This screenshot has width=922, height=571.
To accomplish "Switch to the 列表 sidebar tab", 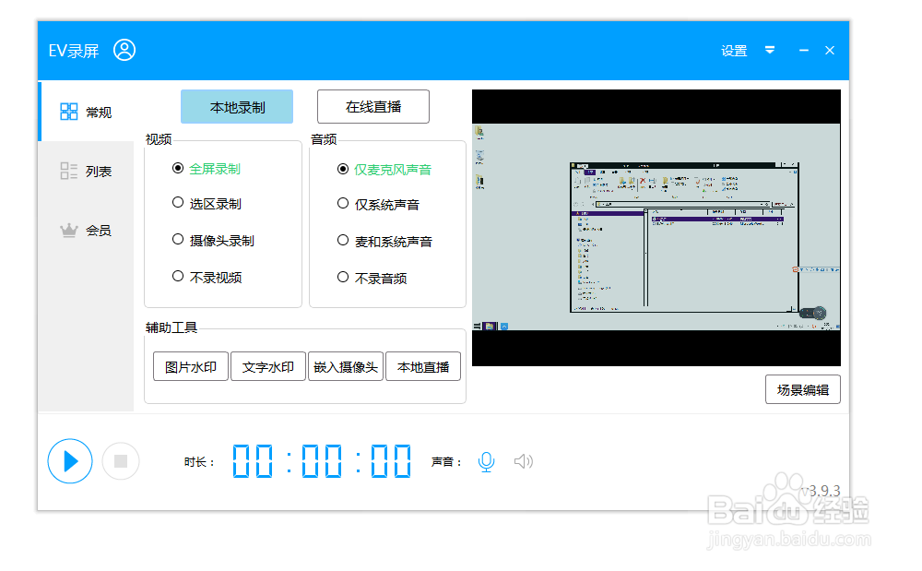I will pyautogui.click(x=87, y=172).
